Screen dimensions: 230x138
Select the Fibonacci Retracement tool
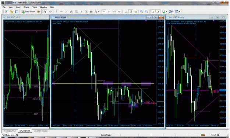(76, 11)
